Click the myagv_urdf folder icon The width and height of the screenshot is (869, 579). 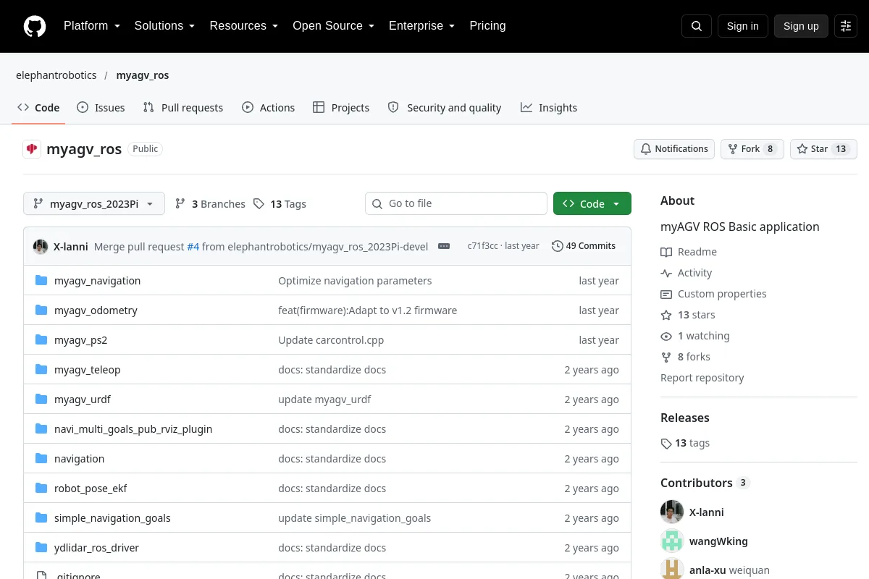(41, 400)
